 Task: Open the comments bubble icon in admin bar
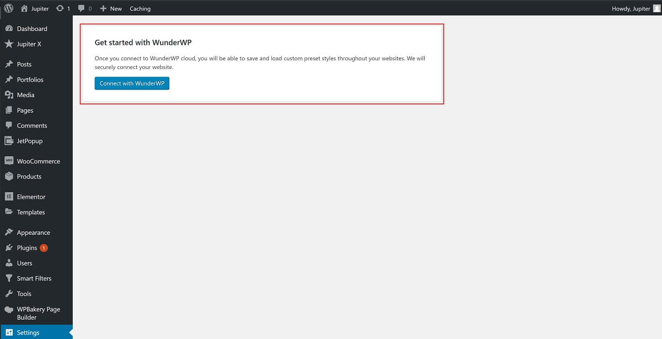[x=82, y=8]
